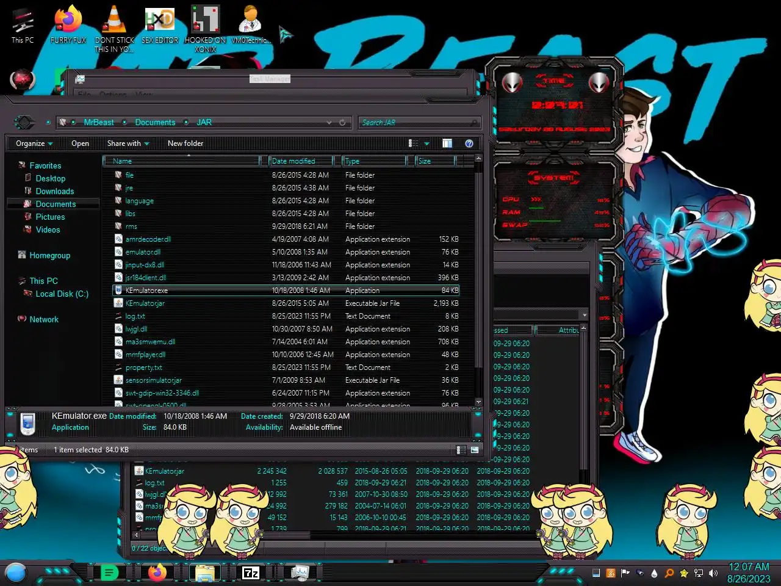
Task: Expand path arrow before Documents
Action: point(124,123)
